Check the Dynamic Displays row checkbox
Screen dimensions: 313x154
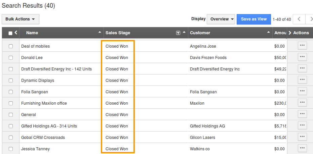[11, 81]
